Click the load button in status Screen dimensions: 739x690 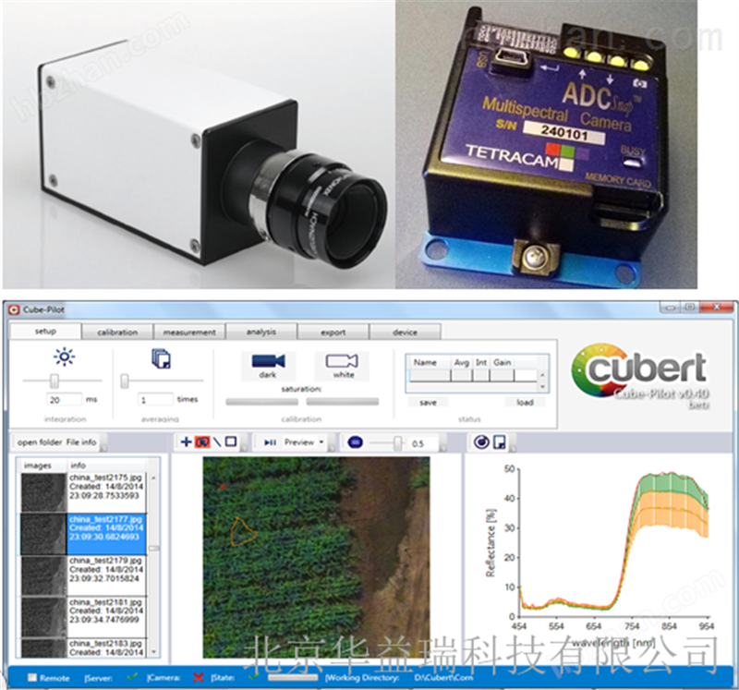[524, 403]
